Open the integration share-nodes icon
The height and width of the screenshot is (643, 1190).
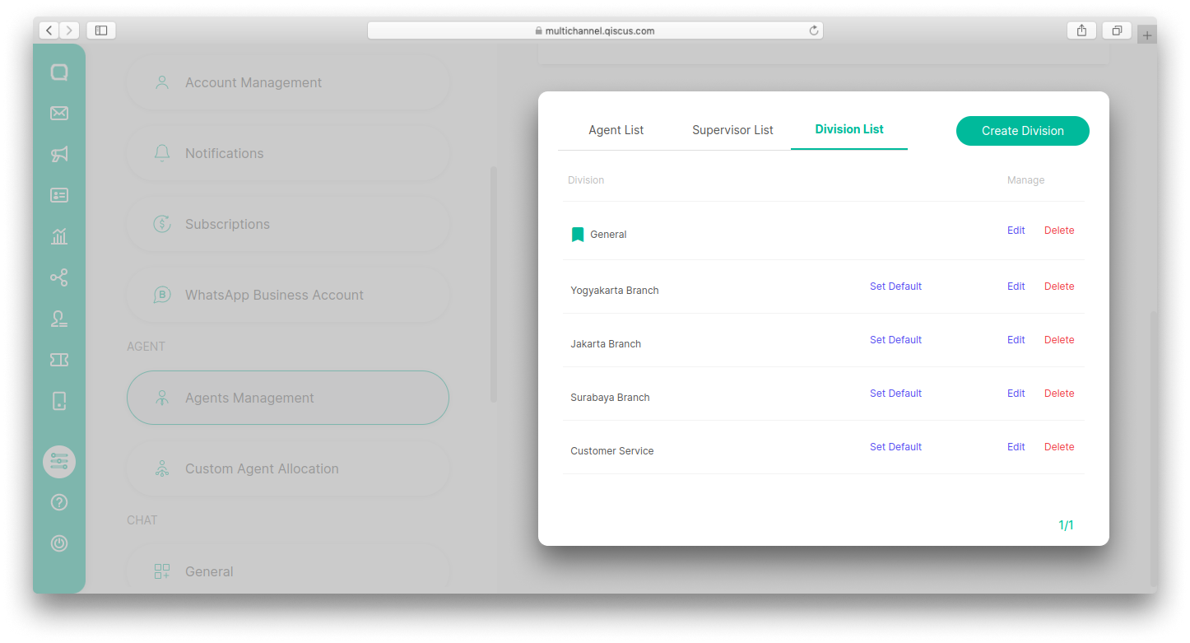point(59,277)
